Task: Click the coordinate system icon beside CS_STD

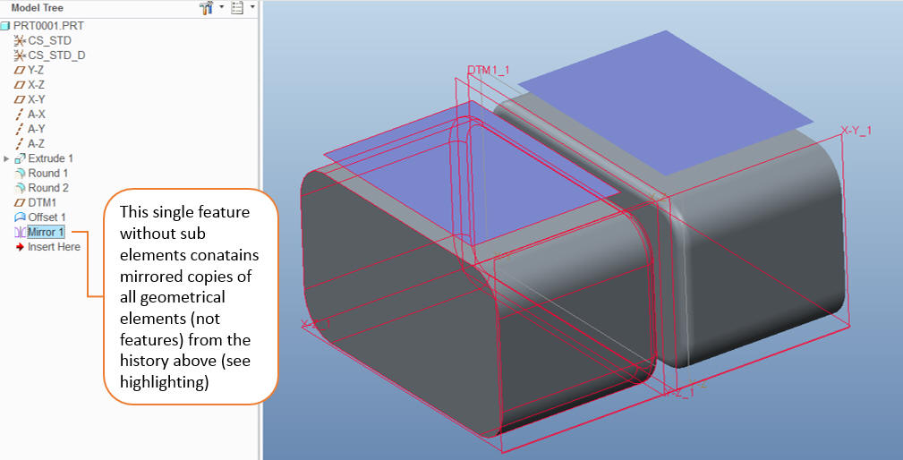Action: coord(20,41)
